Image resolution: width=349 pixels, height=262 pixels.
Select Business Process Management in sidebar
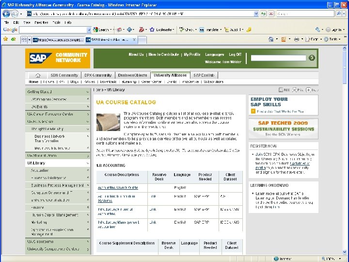pyautogui.click(x=57, y=185)
